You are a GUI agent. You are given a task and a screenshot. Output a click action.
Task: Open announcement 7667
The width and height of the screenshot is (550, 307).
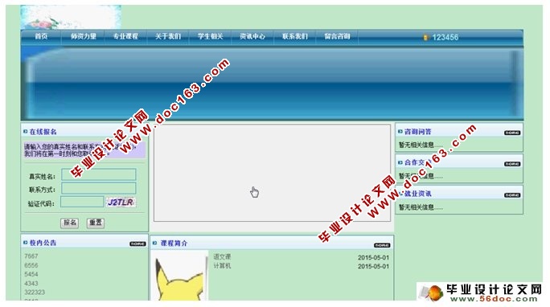(31, 256)
